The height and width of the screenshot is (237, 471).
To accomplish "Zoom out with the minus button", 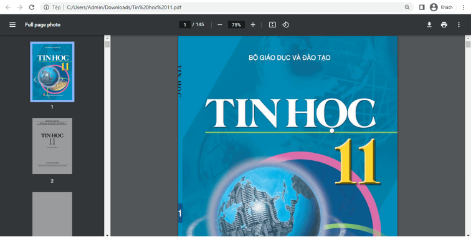I will 220,25.
